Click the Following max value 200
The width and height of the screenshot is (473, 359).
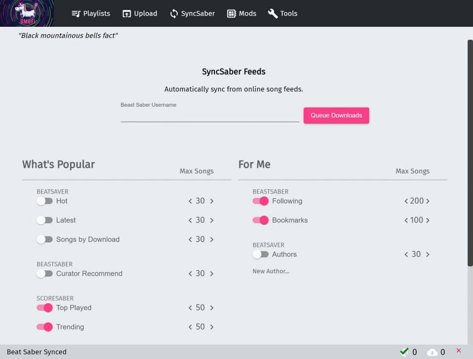417,201
